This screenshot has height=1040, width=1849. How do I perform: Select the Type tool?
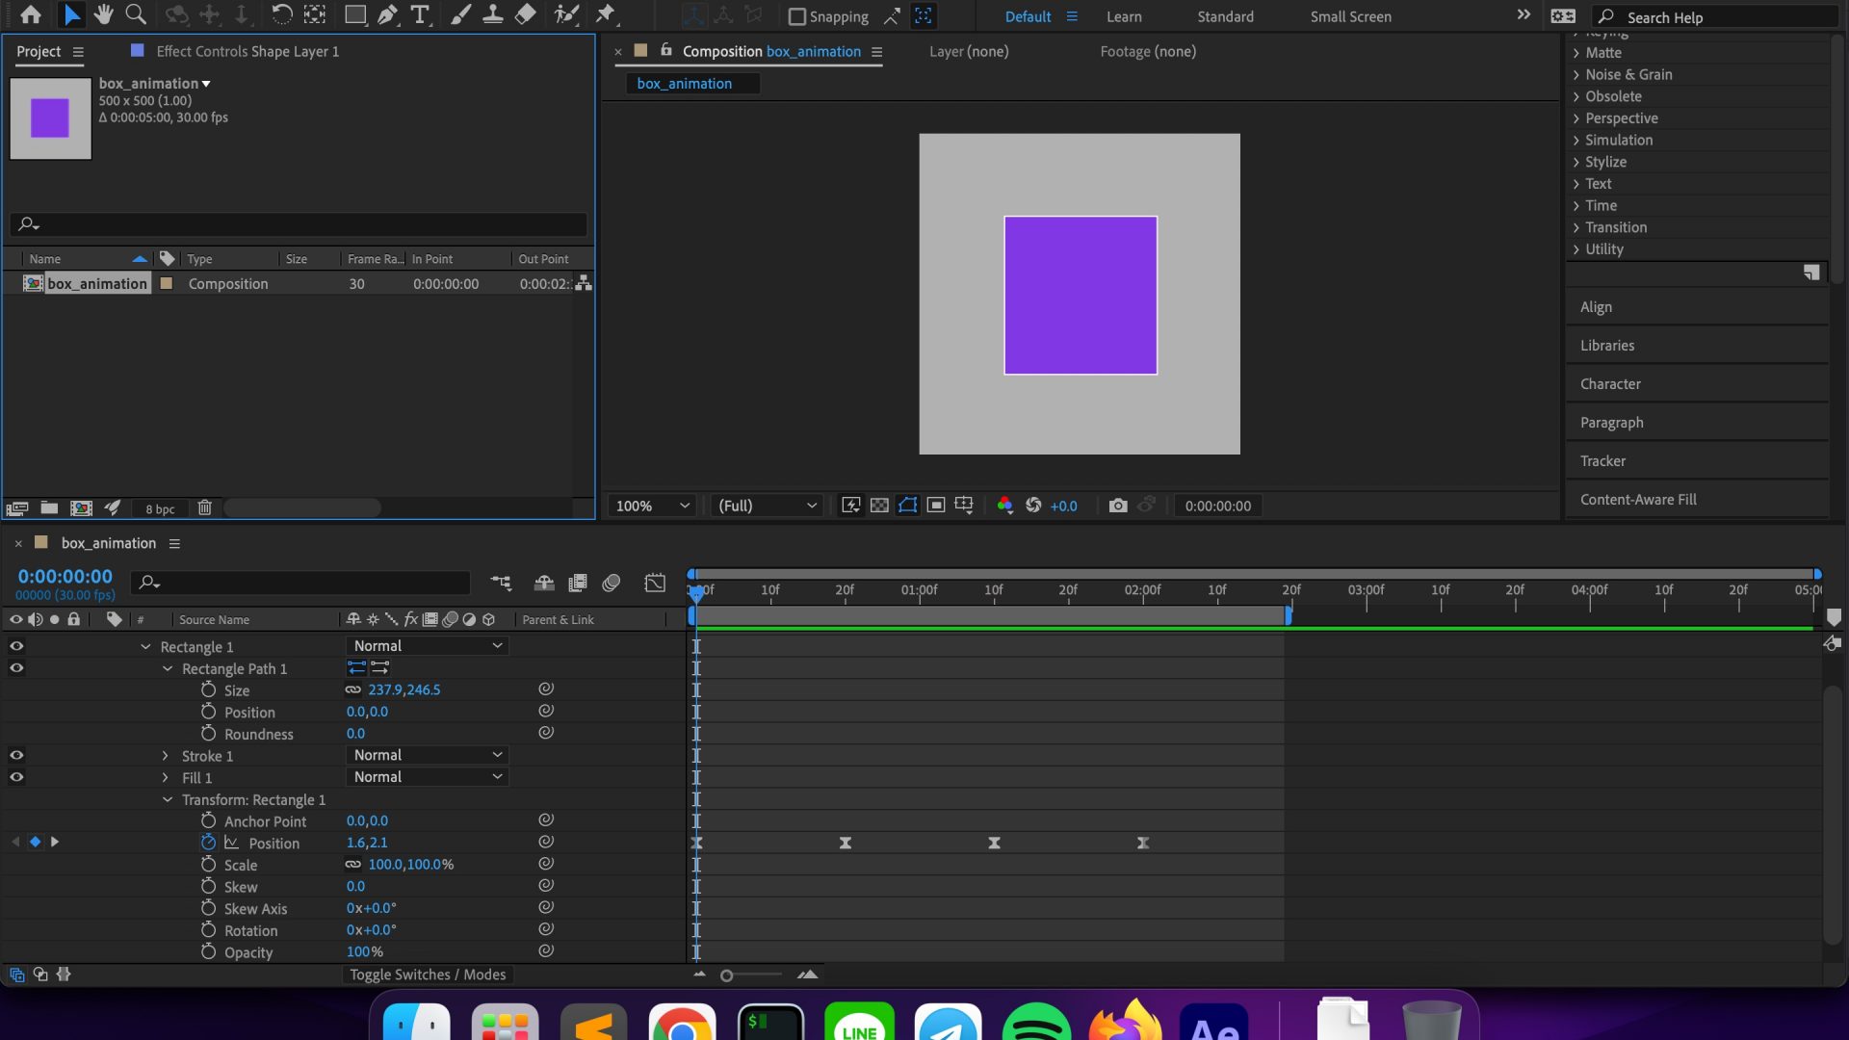[x=420, y=14]
